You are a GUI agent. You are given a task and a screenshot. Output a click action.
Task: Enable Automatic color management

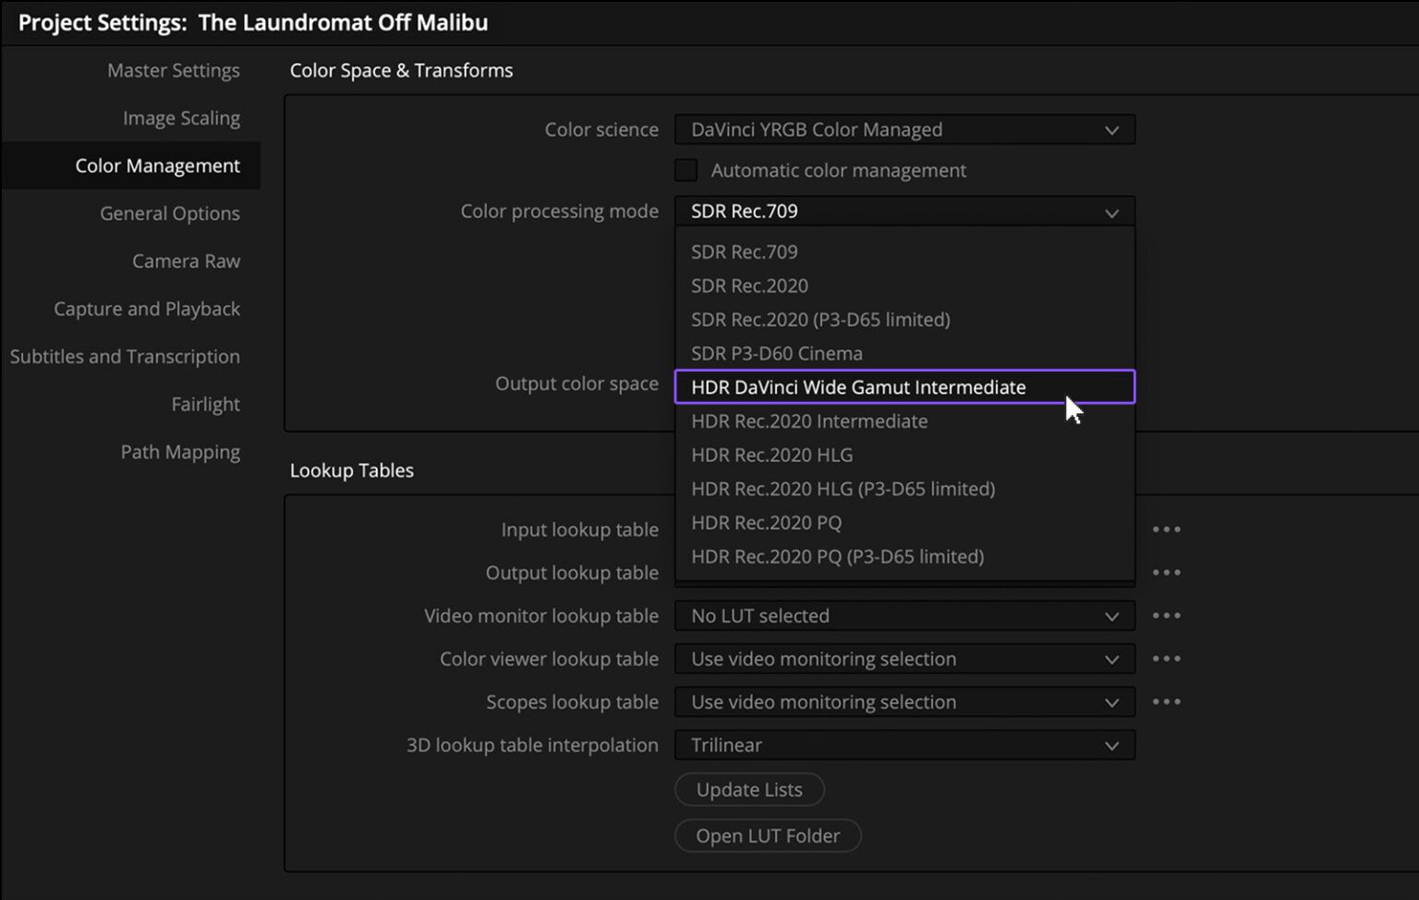point(685,170)
